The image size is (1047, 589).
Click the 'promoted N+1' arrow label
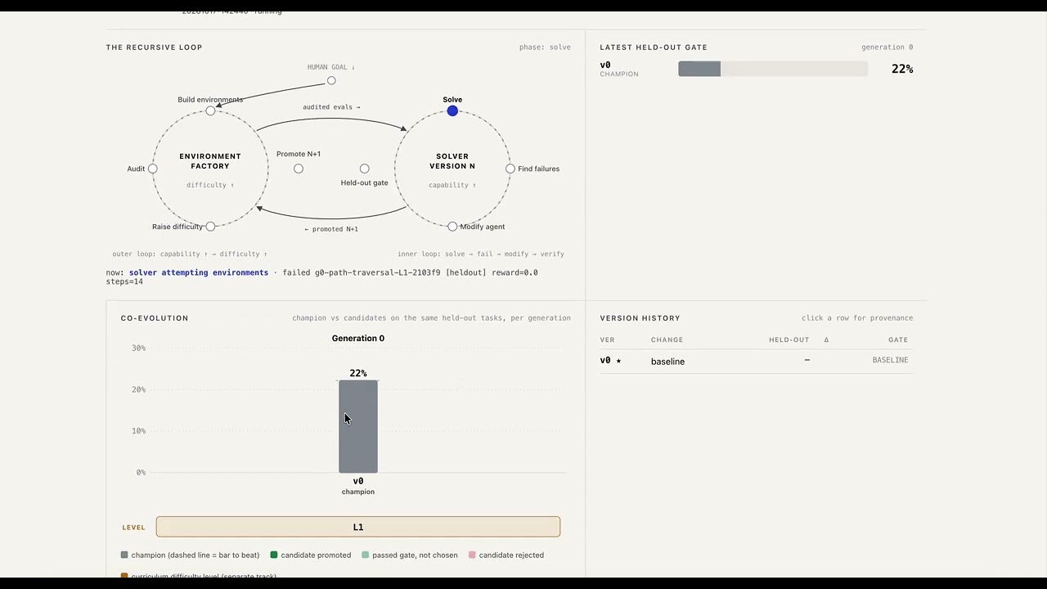(331, 229)
